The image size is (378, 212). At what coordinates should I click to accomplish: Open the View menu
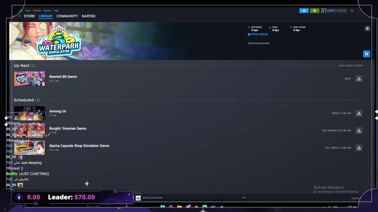pos(28,11)
